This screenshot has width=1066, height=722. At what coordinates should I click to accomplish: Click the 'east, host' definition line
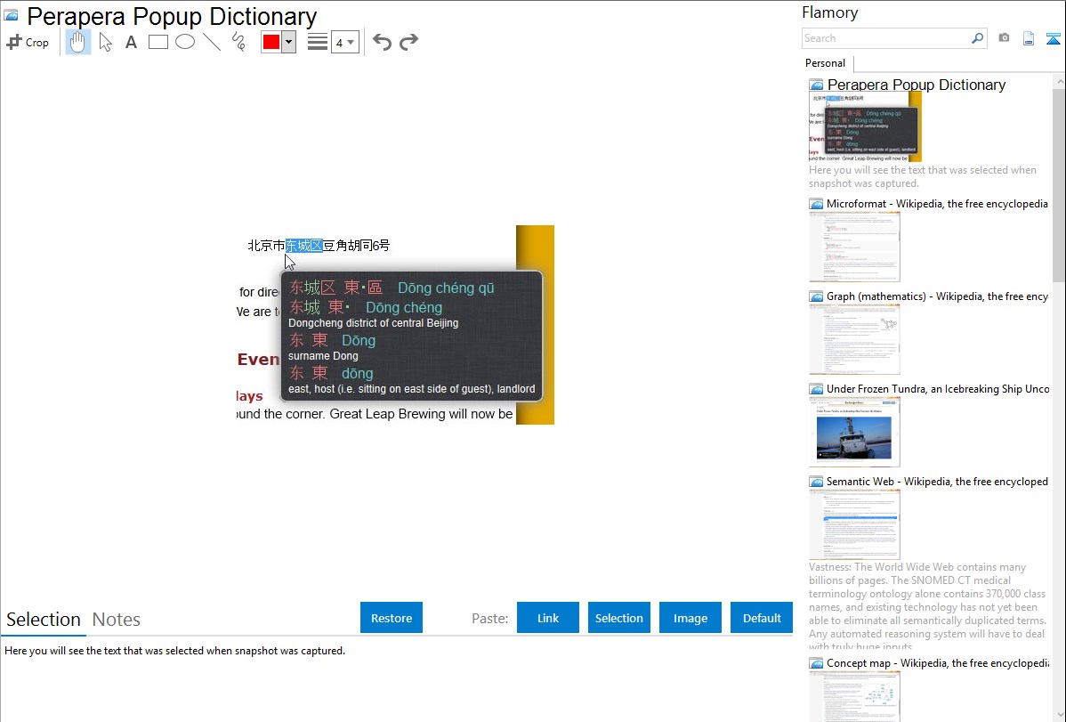tap(411, 388)
